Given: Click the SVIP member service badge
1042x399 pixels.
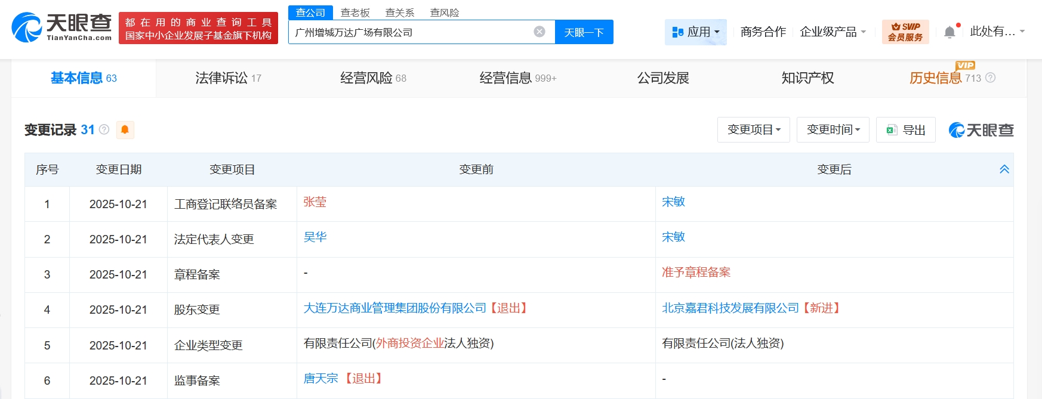Looking at the screenshot, I should click(x=905, y=32).
